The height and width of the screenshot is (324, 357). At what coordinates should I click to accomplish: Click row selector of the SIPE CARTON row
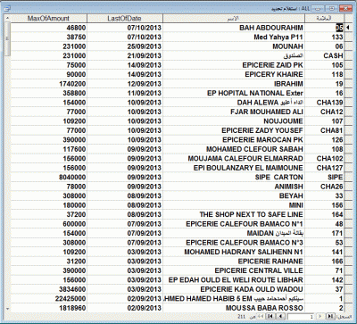click(x=347, y=177)
